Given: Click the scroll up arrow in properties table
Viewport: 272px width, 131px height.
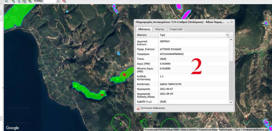Looking at the screenshot, I should point(231,40).
